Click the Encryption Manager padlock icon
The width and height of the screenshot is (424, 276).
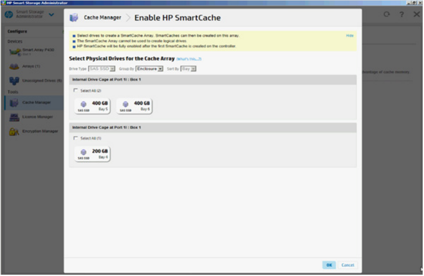(14, 131)
